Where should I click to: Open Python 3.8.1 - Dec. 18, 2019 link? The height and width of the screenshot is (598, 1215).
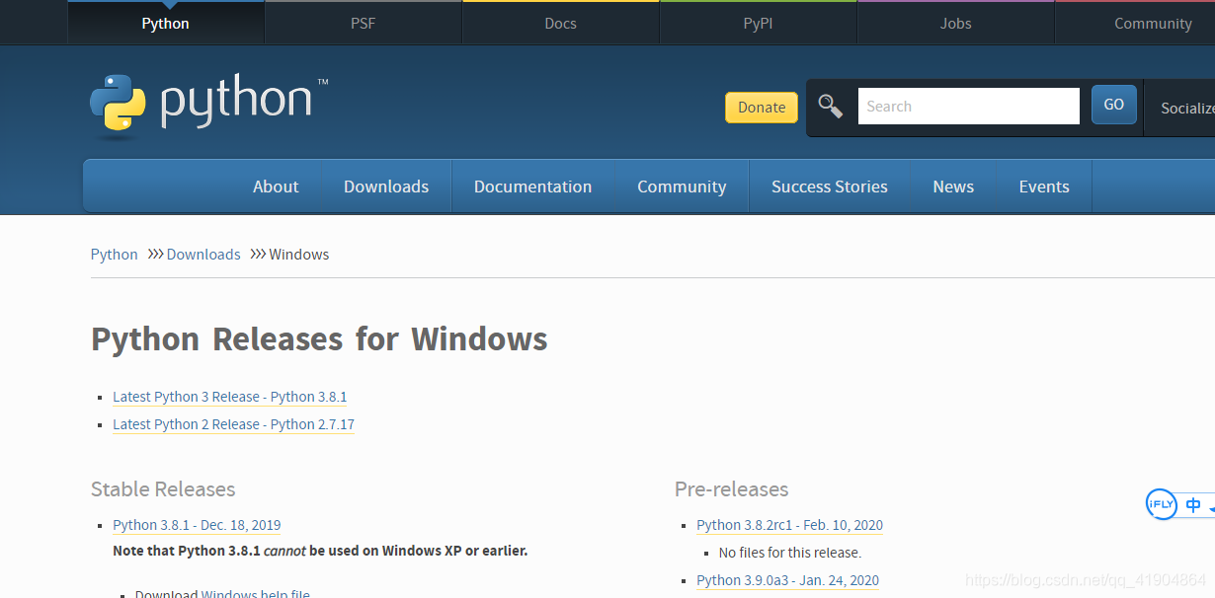coord(197,525)
